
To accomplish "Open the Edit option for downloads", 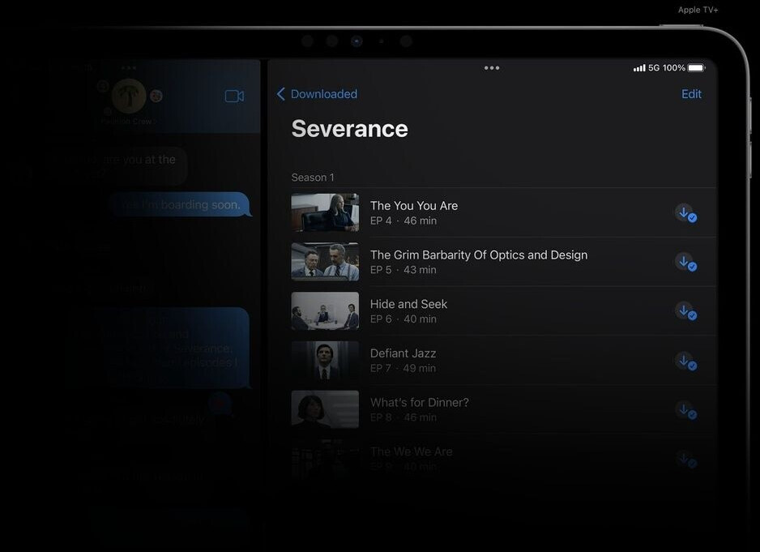I will (x=691, y=94).
